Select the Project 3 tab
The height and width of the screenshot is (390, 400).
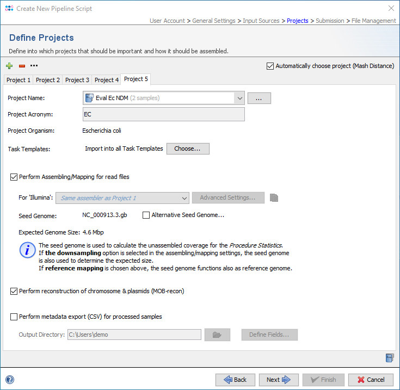(x=77, y=80)
